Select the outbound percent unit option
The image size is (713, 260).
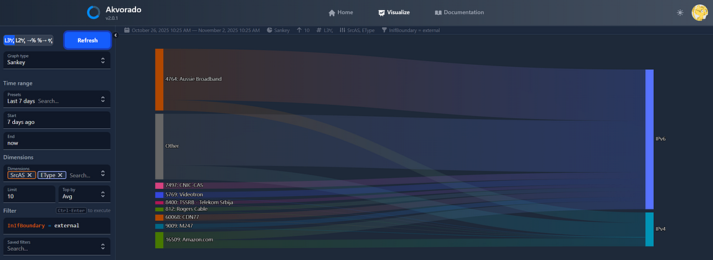pyautogui.click(x=42, y=41)
